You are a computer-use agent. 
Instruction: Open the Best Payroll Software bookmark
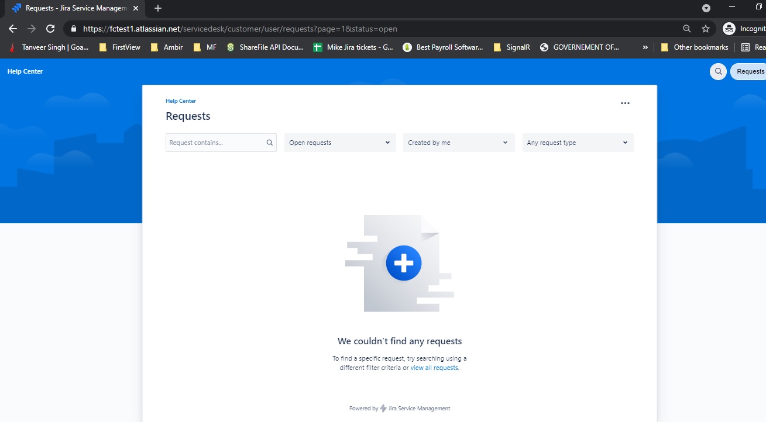point(443,47)
